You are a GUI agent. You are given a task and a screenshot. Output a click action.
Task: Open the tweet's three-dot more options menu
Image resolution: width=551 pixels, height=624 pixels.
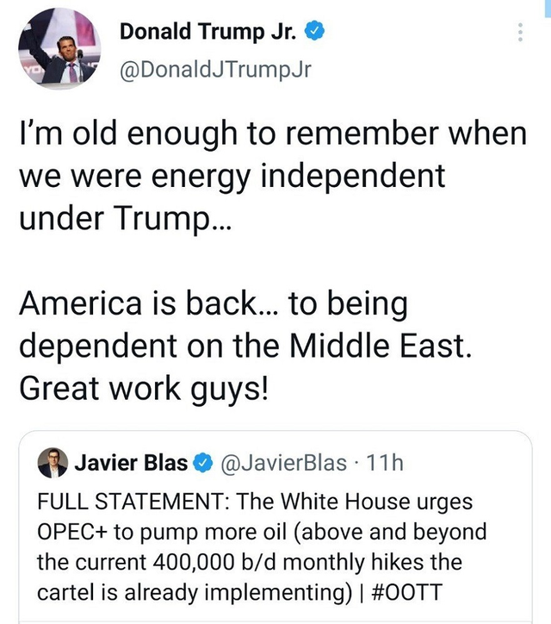click(x=519, y=33)
